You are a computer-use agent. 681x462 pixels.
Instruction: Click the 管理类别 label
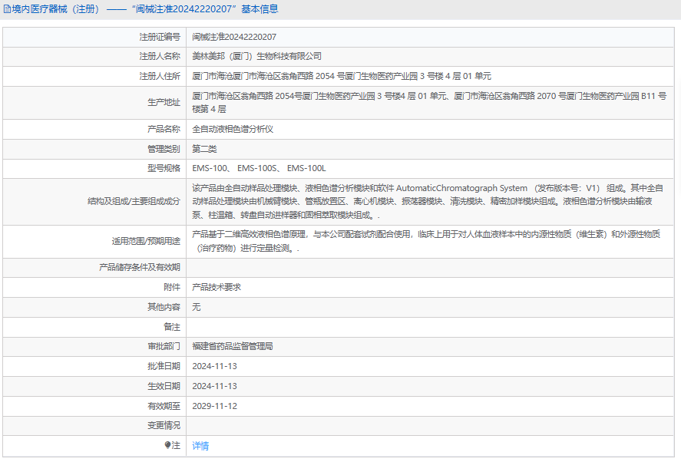click(x=164, y=149)
